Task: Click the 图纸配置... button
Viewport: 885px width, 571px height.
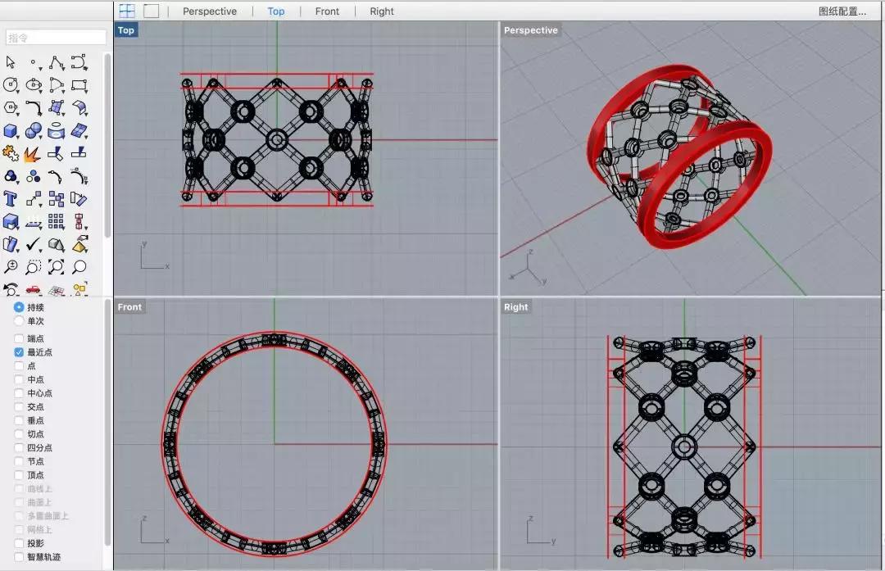Action: (x=842, y=11)
